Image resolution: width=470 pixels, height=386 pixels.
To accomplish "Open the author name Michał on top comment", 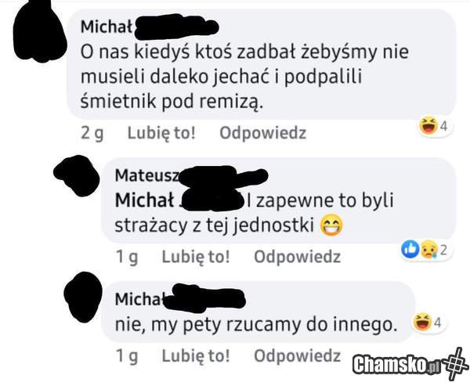I will [107, 27].
